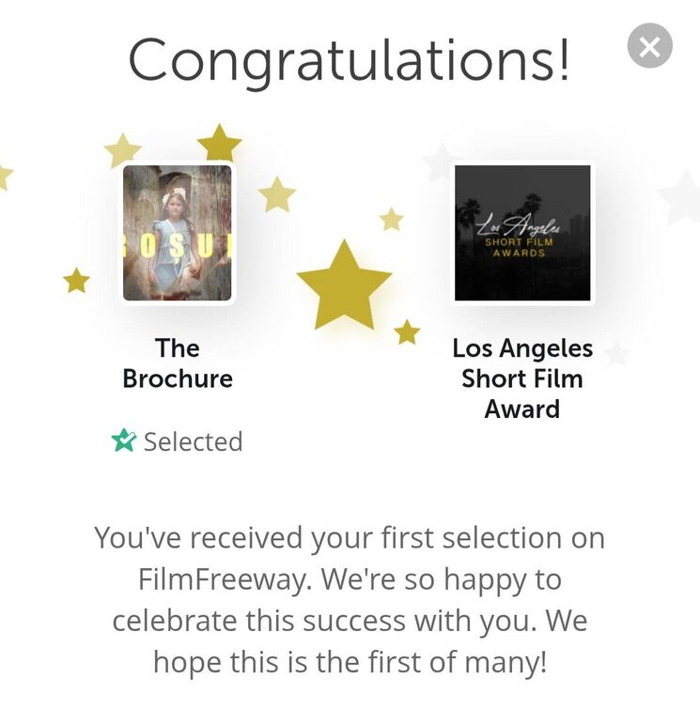Select the Selected status label
This screenshot has width=700, height=725.
193,441
